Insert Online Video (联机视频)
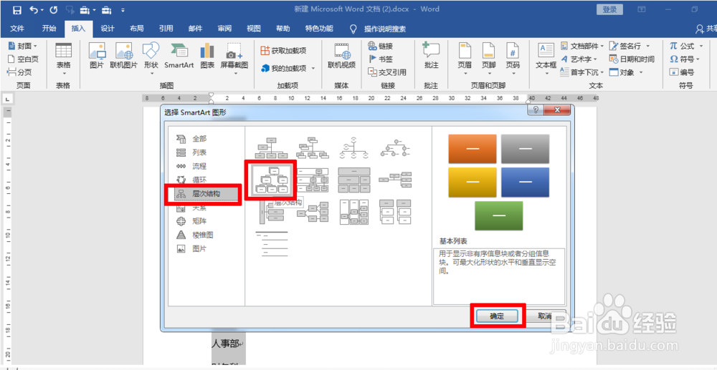This screenshot has width=717, height=370. coord(341,56)
